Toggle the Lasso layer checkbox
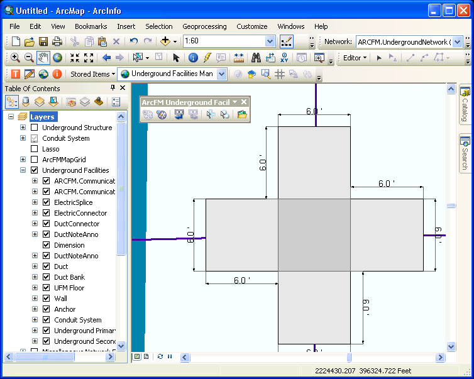Image resolution: width=474 pixels, height=379 pixels. [x=35, y=149]
